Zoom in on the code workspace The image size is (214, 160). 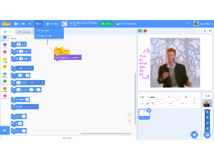(x=129, y=114)
